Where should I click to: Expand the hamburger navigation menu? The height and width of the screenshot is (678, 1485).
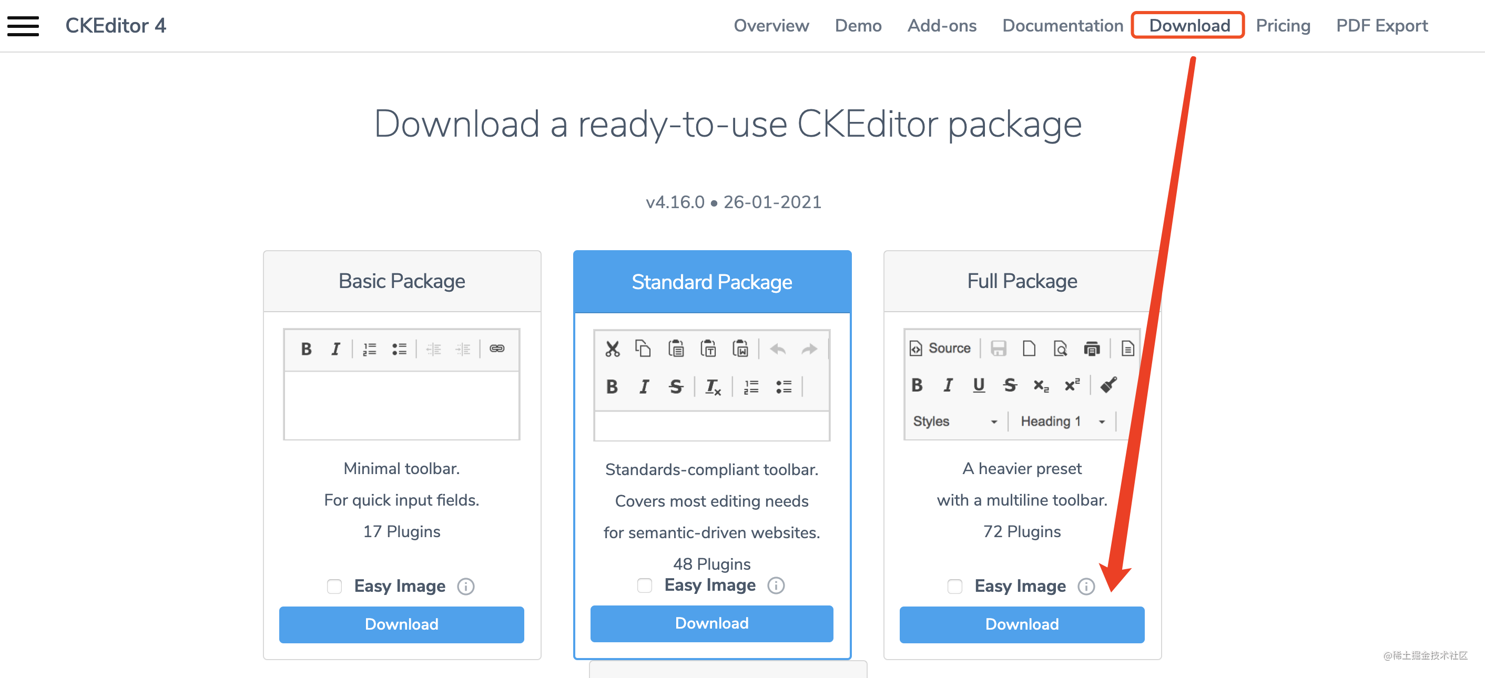coord(23,25)
